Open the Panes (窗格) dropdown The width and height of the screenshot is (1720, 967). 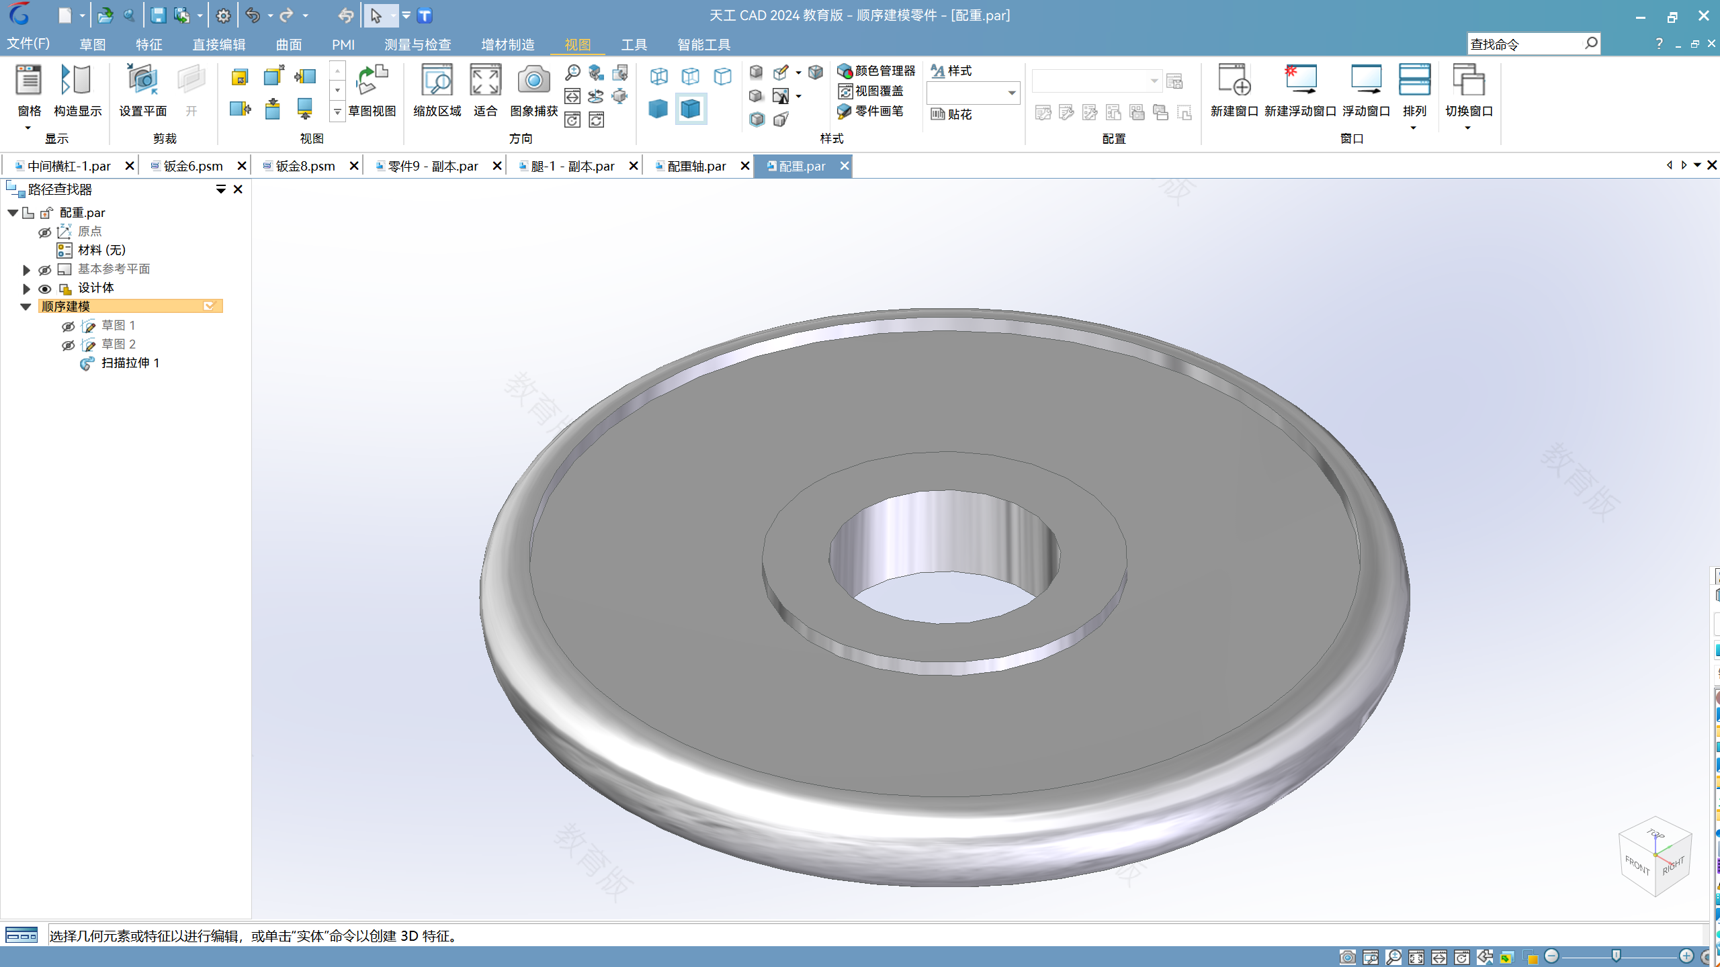click(x=28, y=128)
